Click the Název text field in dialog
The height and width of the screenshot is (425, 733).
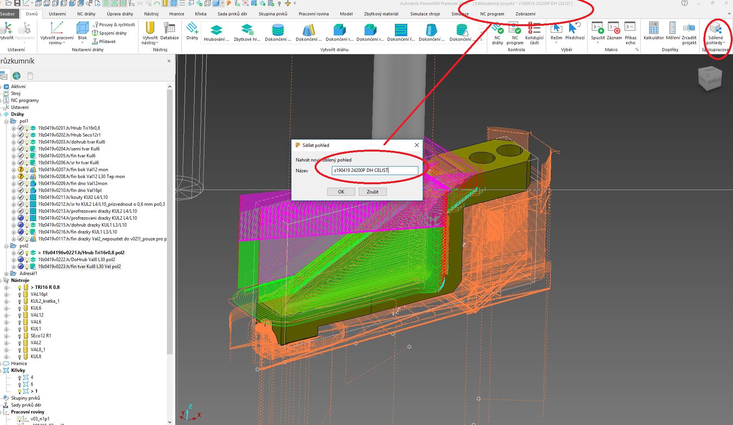coord(375,170)
